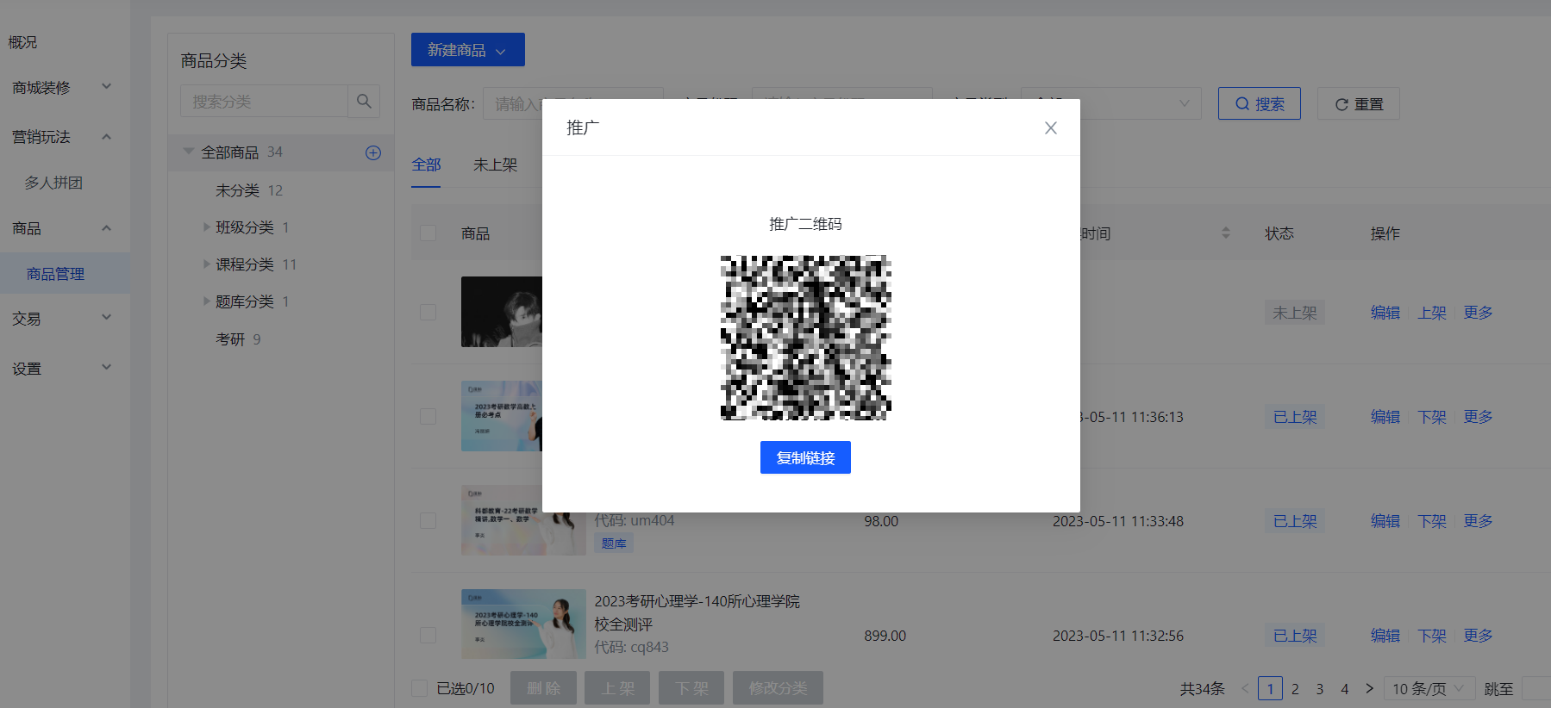Click 下架 for the 11:33:48 product
Viewport: 1551px width, 708px height.
point(1432,521)
